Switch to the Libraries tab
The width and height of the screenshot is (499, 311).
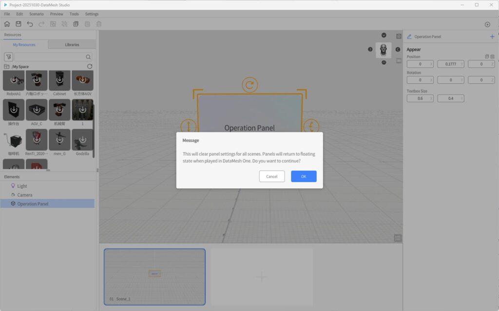point(72,45)
